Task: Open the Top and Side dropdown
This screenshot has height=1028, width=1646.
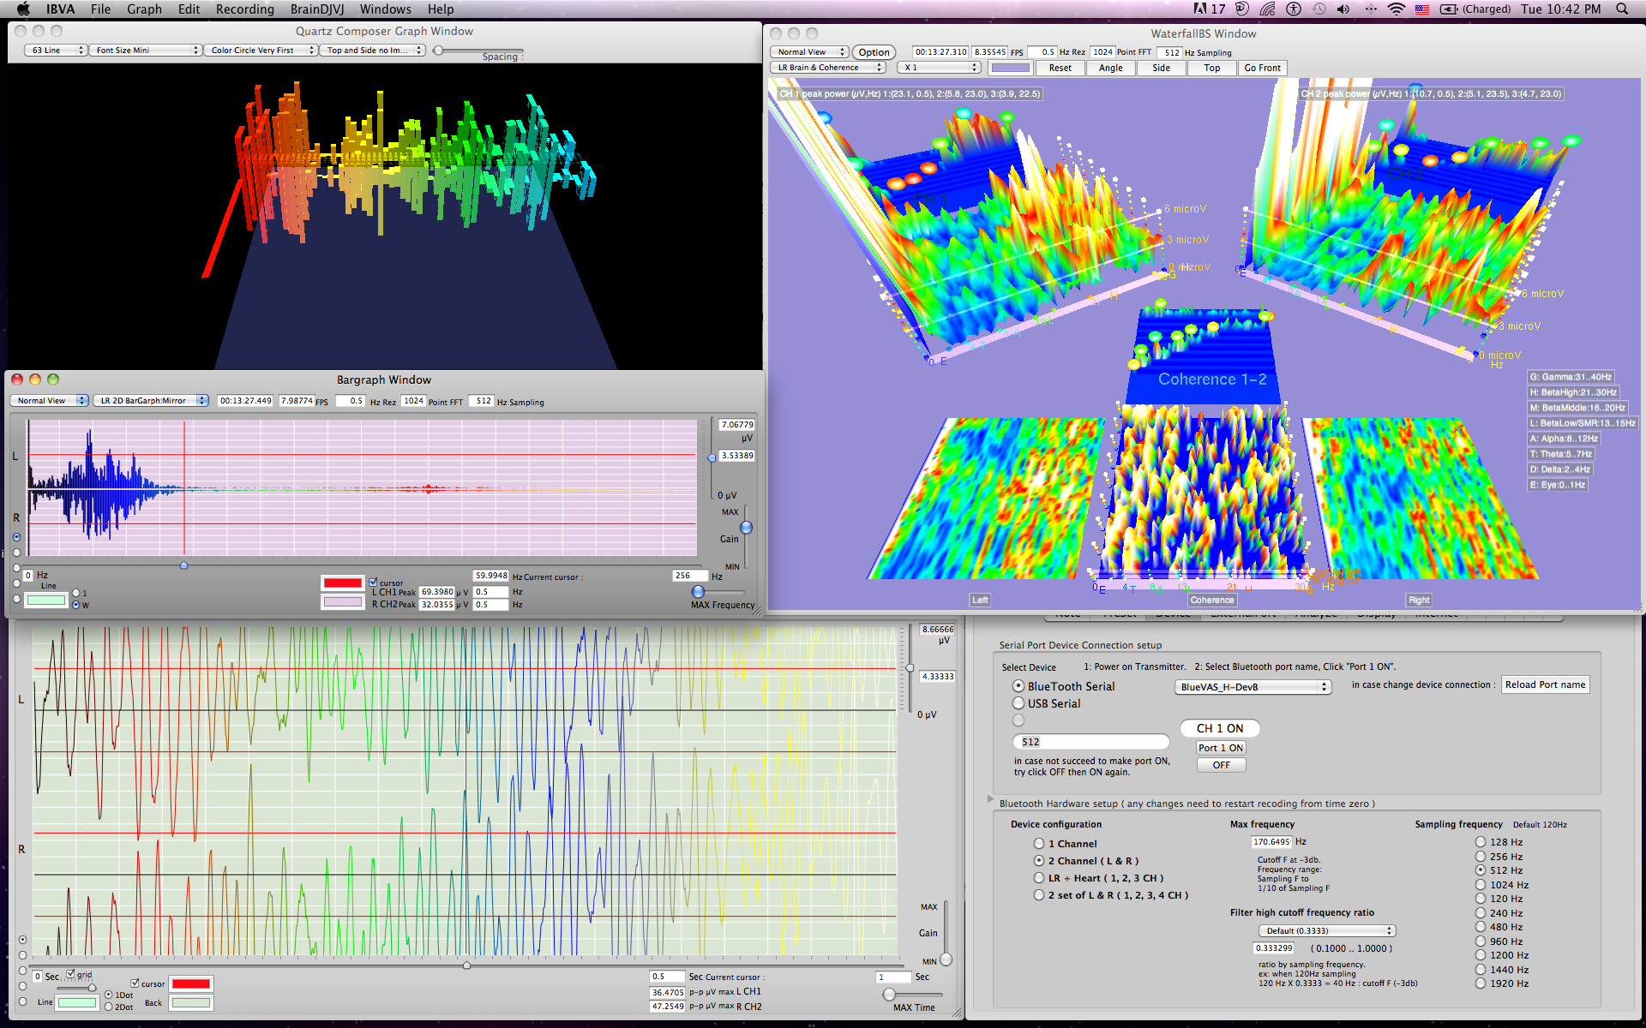Action: click(x=373, y=51)
